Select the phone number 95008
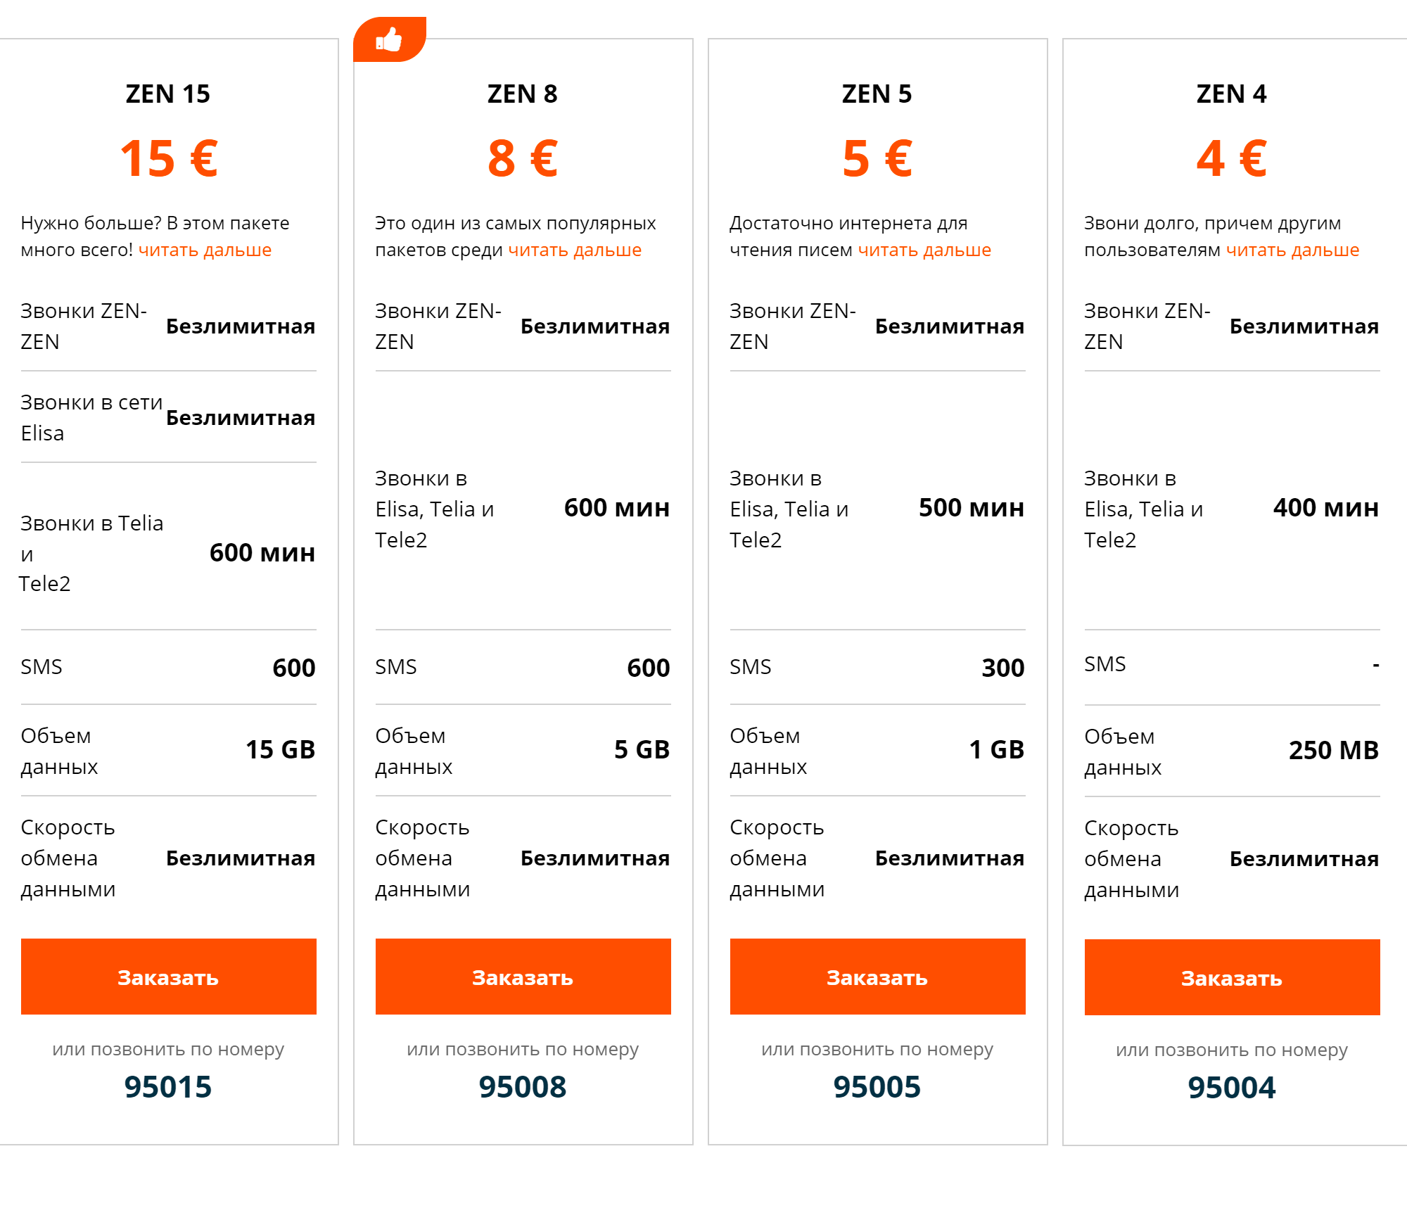 tap(523, 1087)
